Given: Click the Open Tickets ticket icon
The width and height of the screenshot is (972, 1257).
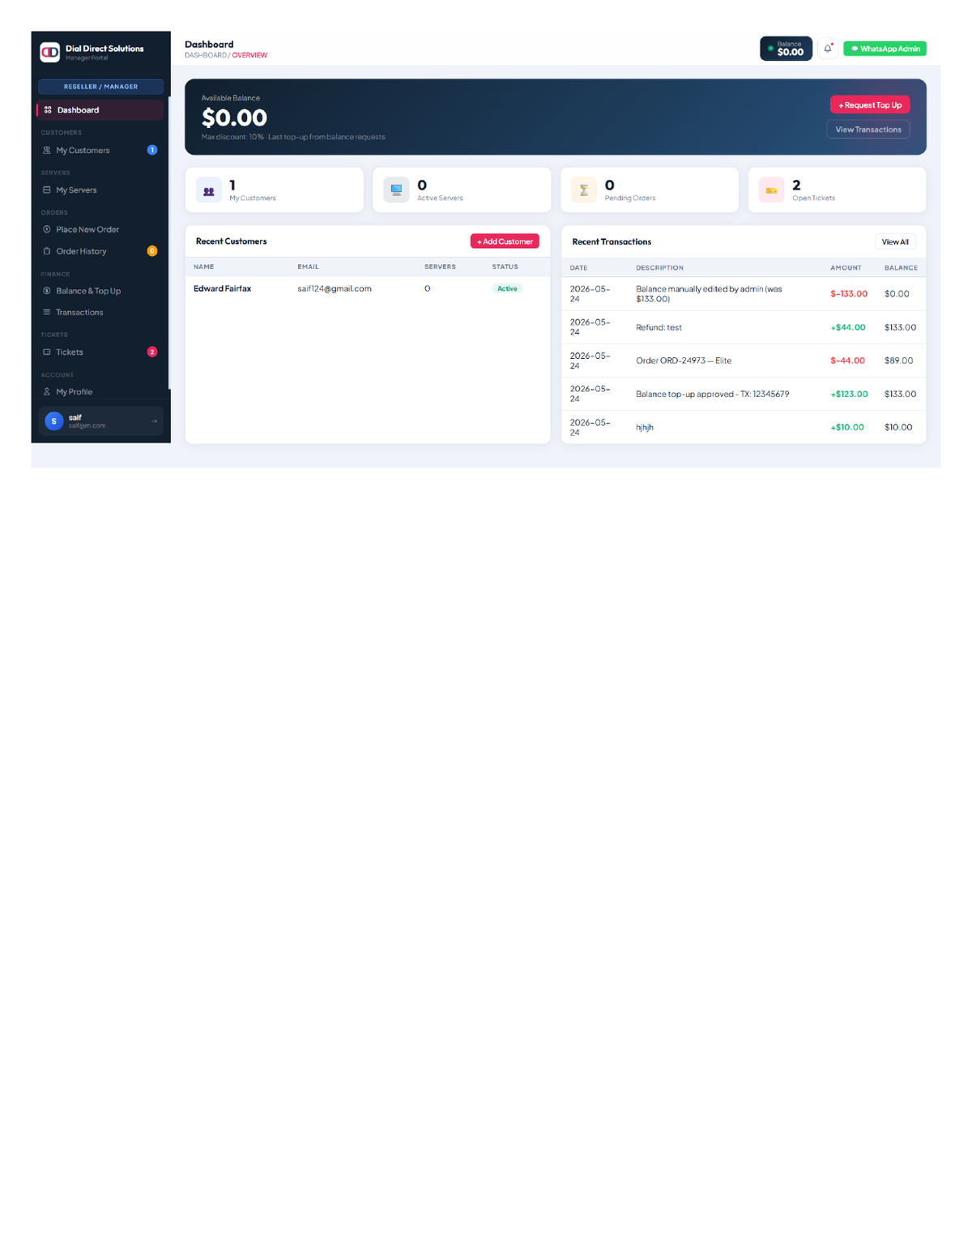Looking at the screenshot, I should pos(771,190).
